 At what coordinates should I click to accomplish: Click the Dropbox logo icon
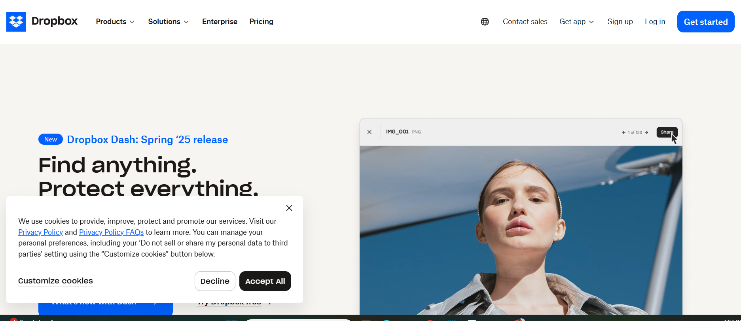coord(16,22)
